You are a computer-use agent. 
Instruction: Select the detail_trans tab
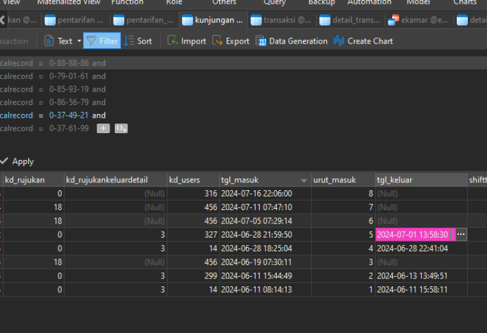pos(350,20)
